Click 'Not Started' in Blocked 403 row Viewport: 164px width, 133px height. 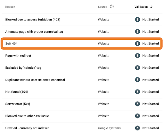[151, 20]
